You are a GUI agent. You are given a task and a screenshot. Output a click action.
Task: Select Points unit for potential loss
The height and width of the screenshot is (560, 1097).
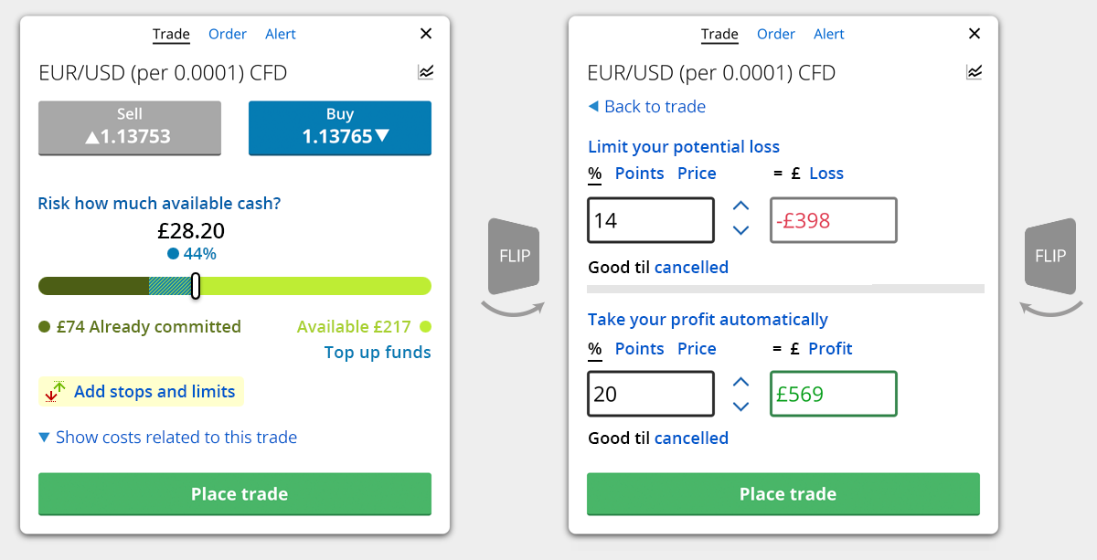(x=639, y=174)
